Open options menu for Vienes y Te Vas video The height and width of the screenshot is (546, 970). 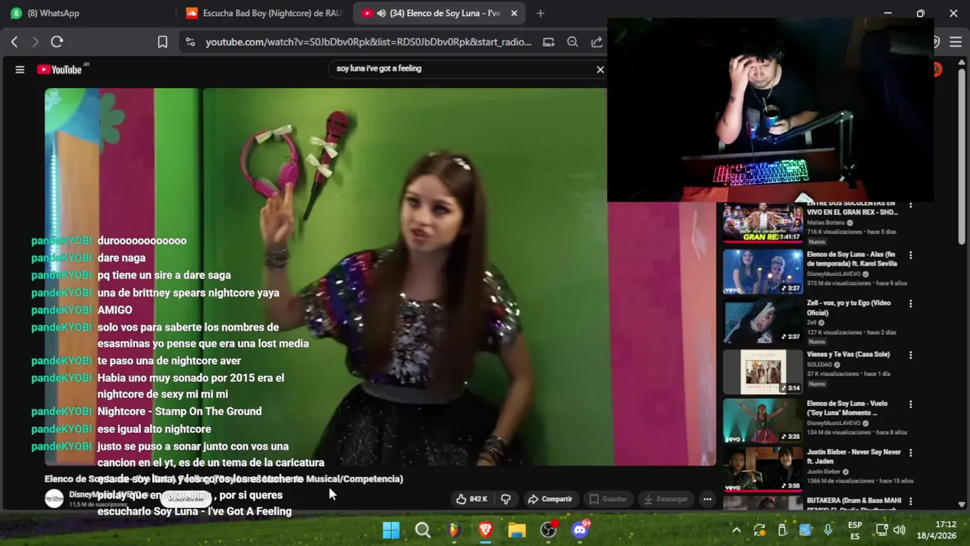911,355
